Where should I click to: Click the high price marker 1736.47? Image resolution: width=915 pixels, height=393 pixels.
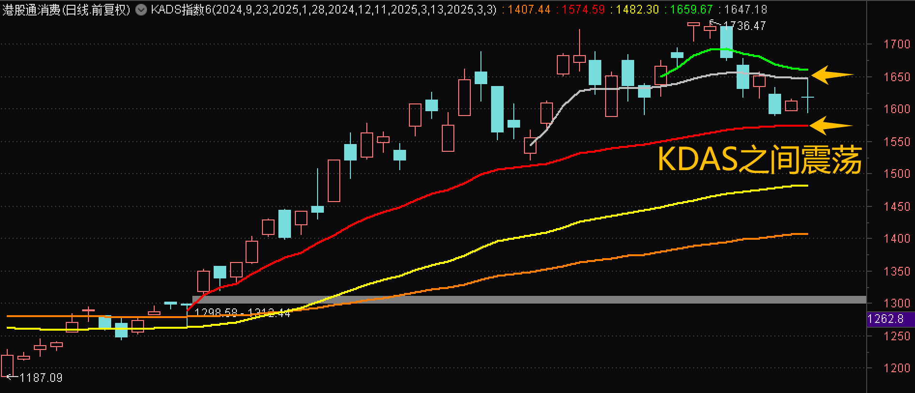point(744,26)
